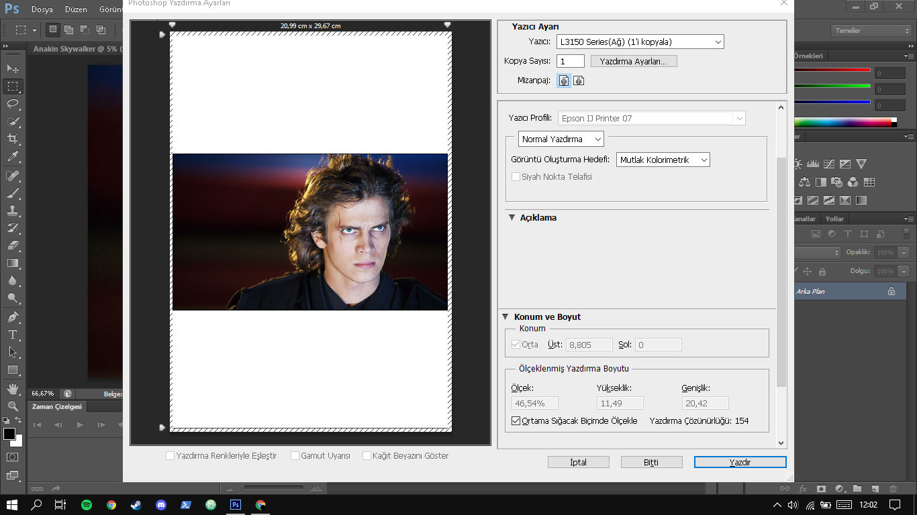Viewport: 917px width, 515px height.
Task: Enable Kağıt Beyazını Göster checkbox
Action: pyautogui.click(x=367, y=456)
